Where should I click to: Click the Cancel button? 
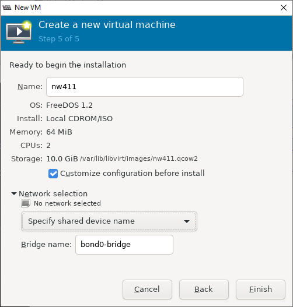point(147,290)
